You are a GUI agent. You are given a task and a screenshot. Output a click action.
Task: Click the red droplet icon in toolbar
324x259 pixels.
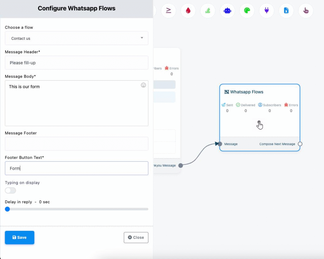pos(188,10)
